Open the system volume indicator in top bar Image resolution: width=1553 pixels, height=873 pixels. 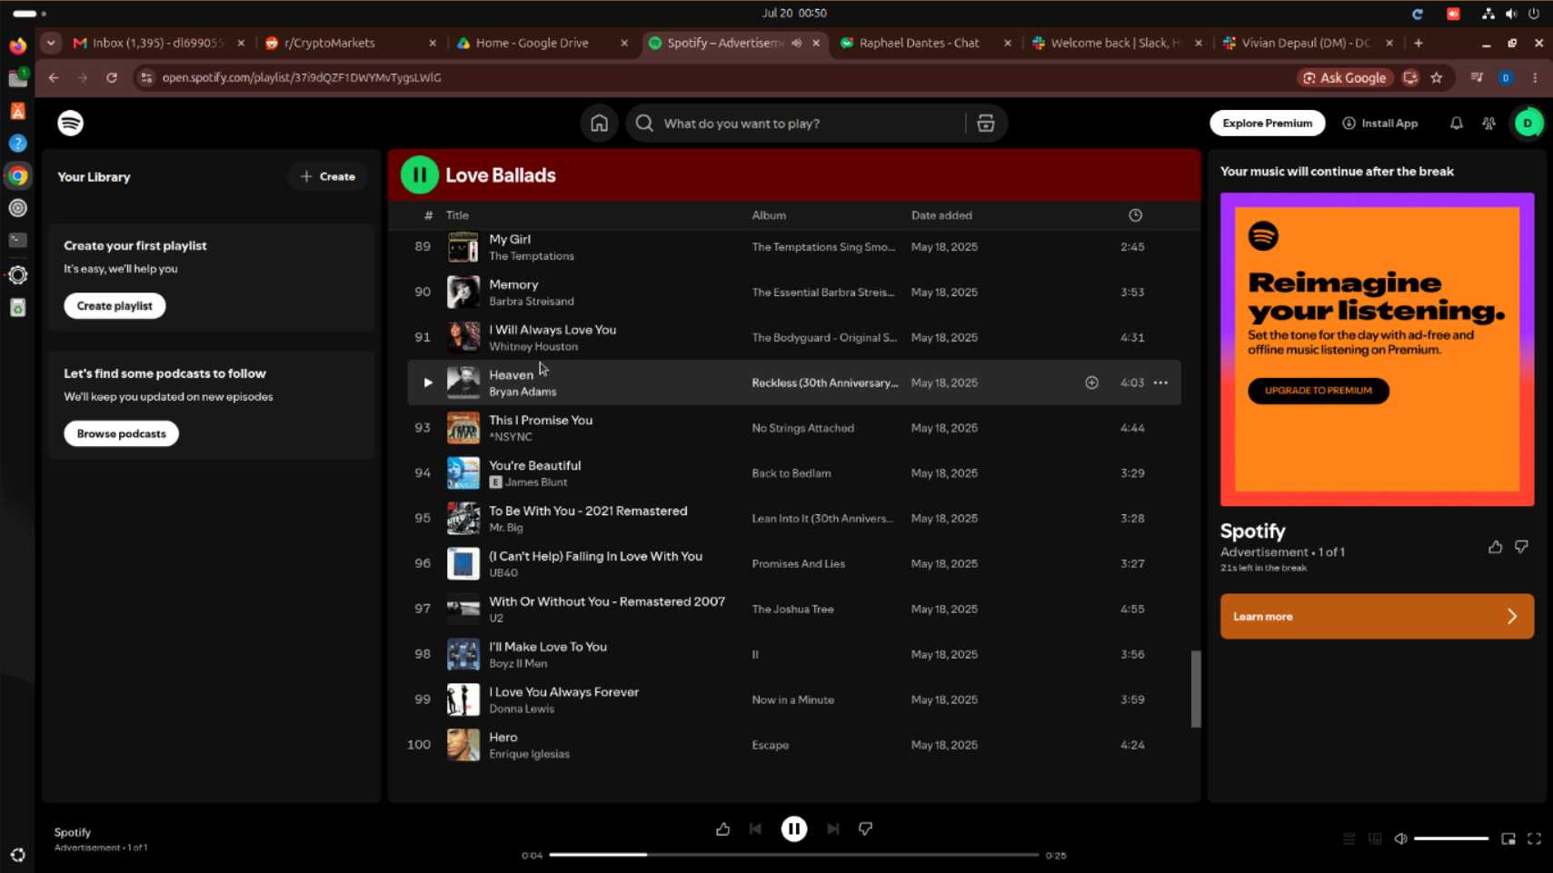click(x=1510, y=14)
